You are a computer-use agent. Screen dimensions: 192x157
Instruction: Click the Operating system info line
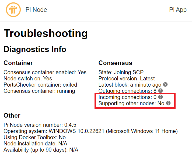pyautogui.click(x=90, y=131)
